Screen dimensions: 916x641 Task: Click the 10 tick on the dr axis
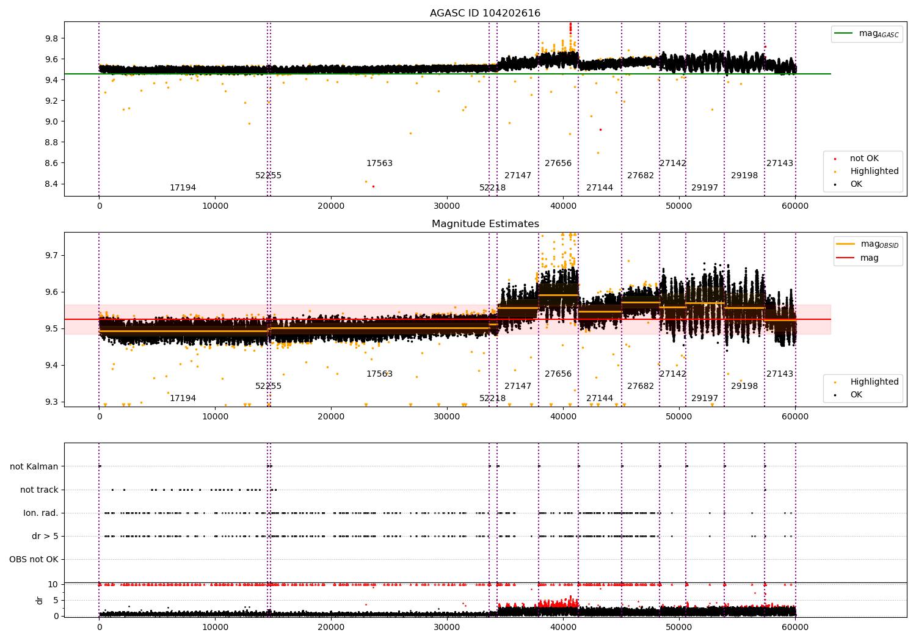53,585
